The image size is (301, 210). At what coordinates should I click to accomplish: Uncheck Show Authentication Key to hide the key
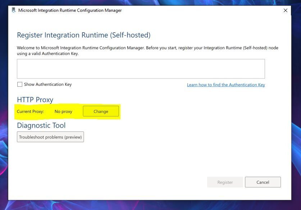click(20, 84)
